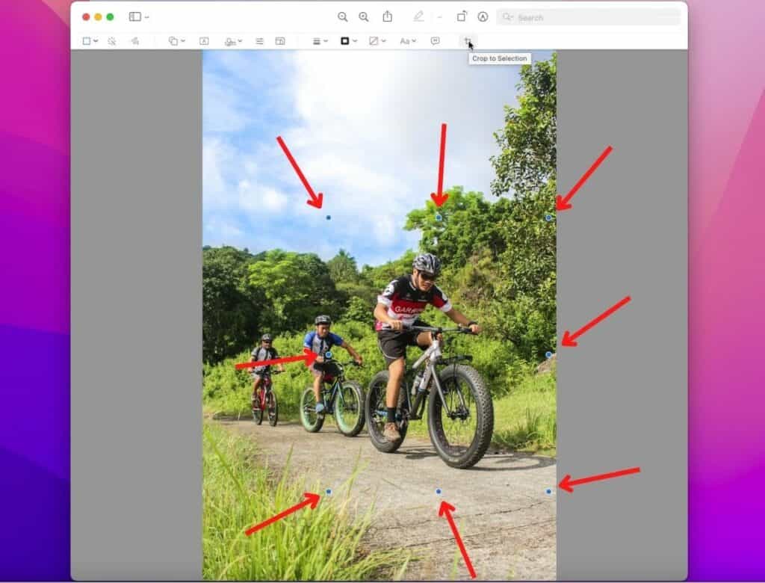Choose the Sketch drawing tool
Image resolution: width=765 pixels, height=583 pixels.
tap(135, 41)
